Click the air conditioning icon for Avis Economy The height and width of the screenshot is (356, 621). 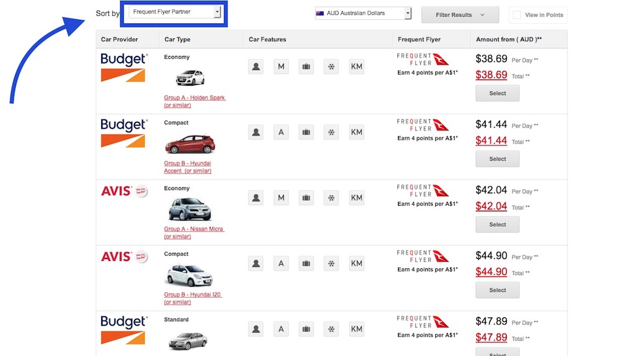331,198
